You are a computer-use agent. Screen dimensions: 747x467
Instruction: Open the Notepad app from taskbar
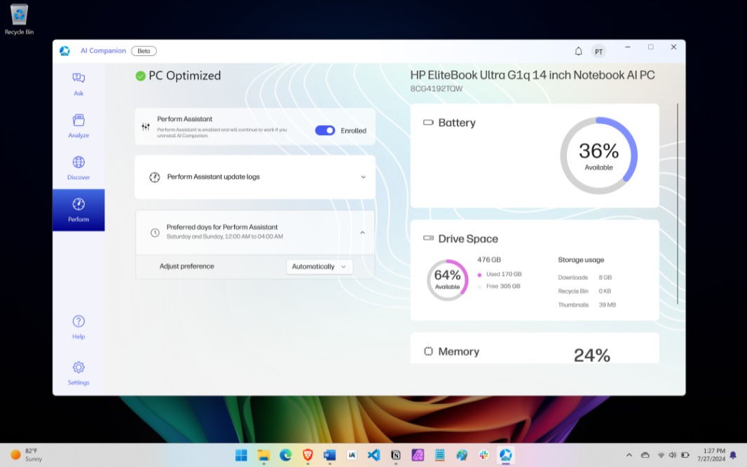(439, 456)
